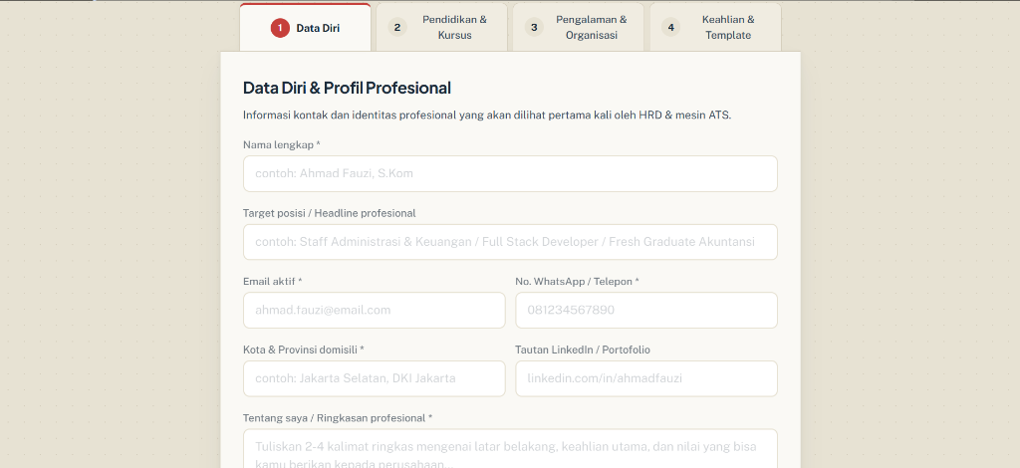This screenshot has width=1020, height=468.
Task: Switch to Pendidikan & Kursus tab
Action: click(441, 27)
